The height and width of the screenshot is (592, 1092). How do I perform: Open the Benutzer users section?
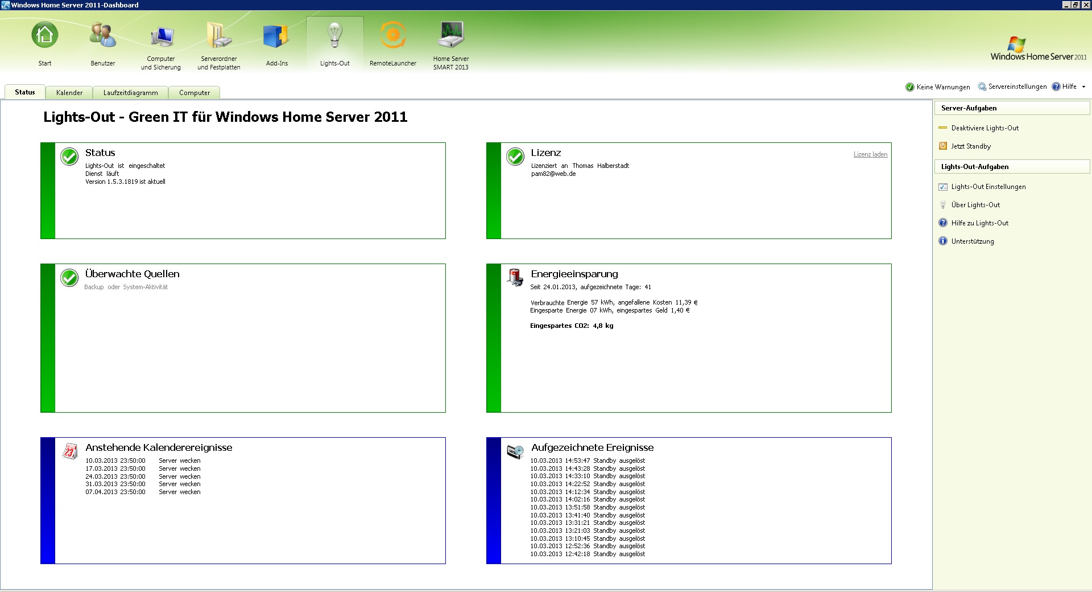103,35
